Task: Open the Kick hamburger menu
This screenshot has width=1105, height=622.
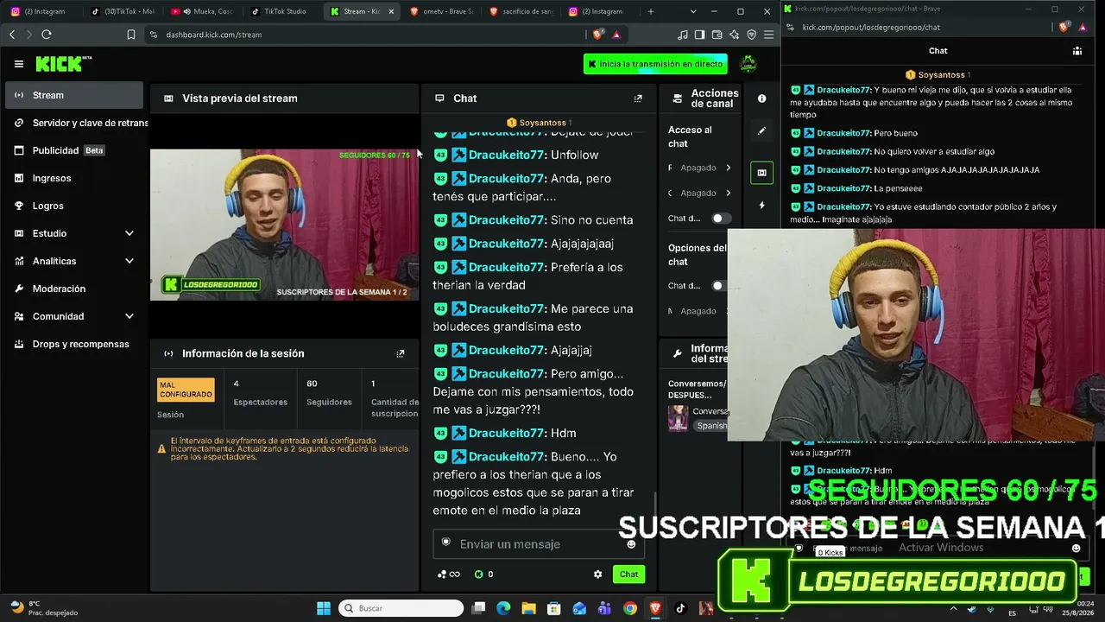Action: coord(19,64)
